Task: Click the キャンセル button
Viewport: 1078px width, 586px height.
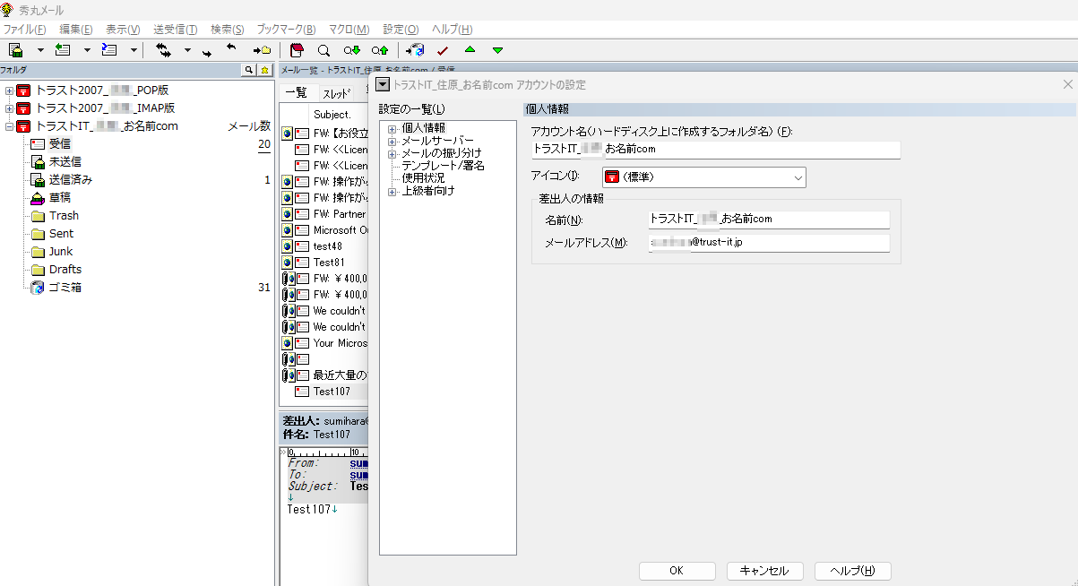Action: (x=764, y=571)
